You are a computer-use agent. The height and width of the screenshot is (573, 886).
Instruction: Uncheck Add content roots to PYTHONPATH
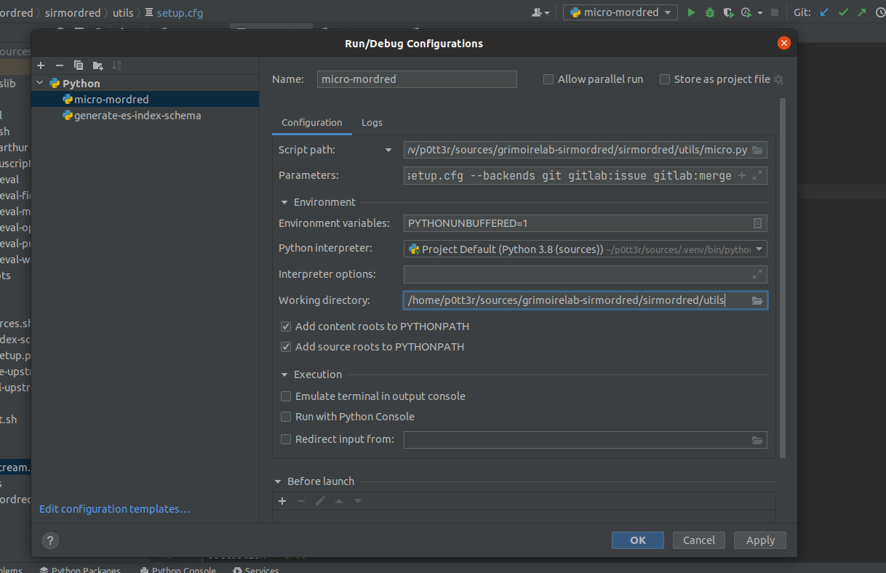pyautogui.click(x=286, y=326)
